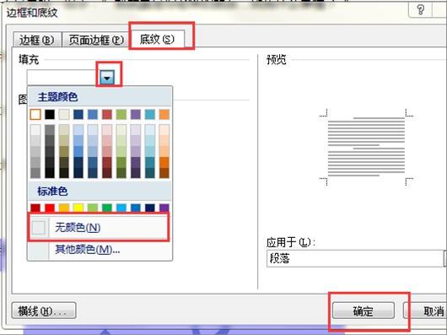The height and width of the screenshot is (335, 447).
Task: Open the 页面边框(P) tab
Action: click(x=96, y=41)
